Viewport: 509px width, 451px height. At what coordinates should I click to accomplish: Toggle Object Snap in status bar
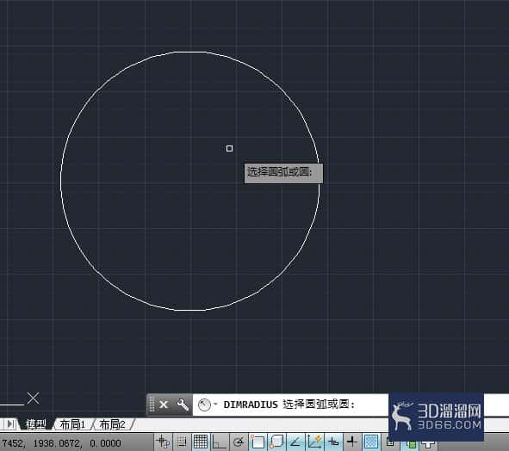pyautogui.click(x=258, y=442)
